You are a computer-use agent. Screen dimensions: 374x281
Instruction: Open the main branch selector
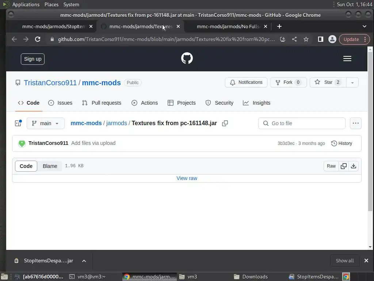(46, 123)
